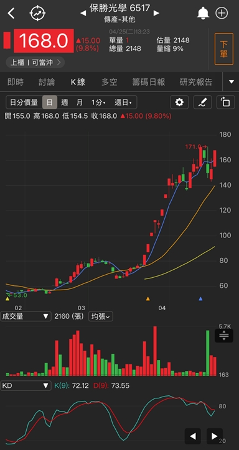This screenshot has width=239, height=450.
Task: Open 1分 minute interval dropdown
Action: pyautogui.click(x=98, y=102)
